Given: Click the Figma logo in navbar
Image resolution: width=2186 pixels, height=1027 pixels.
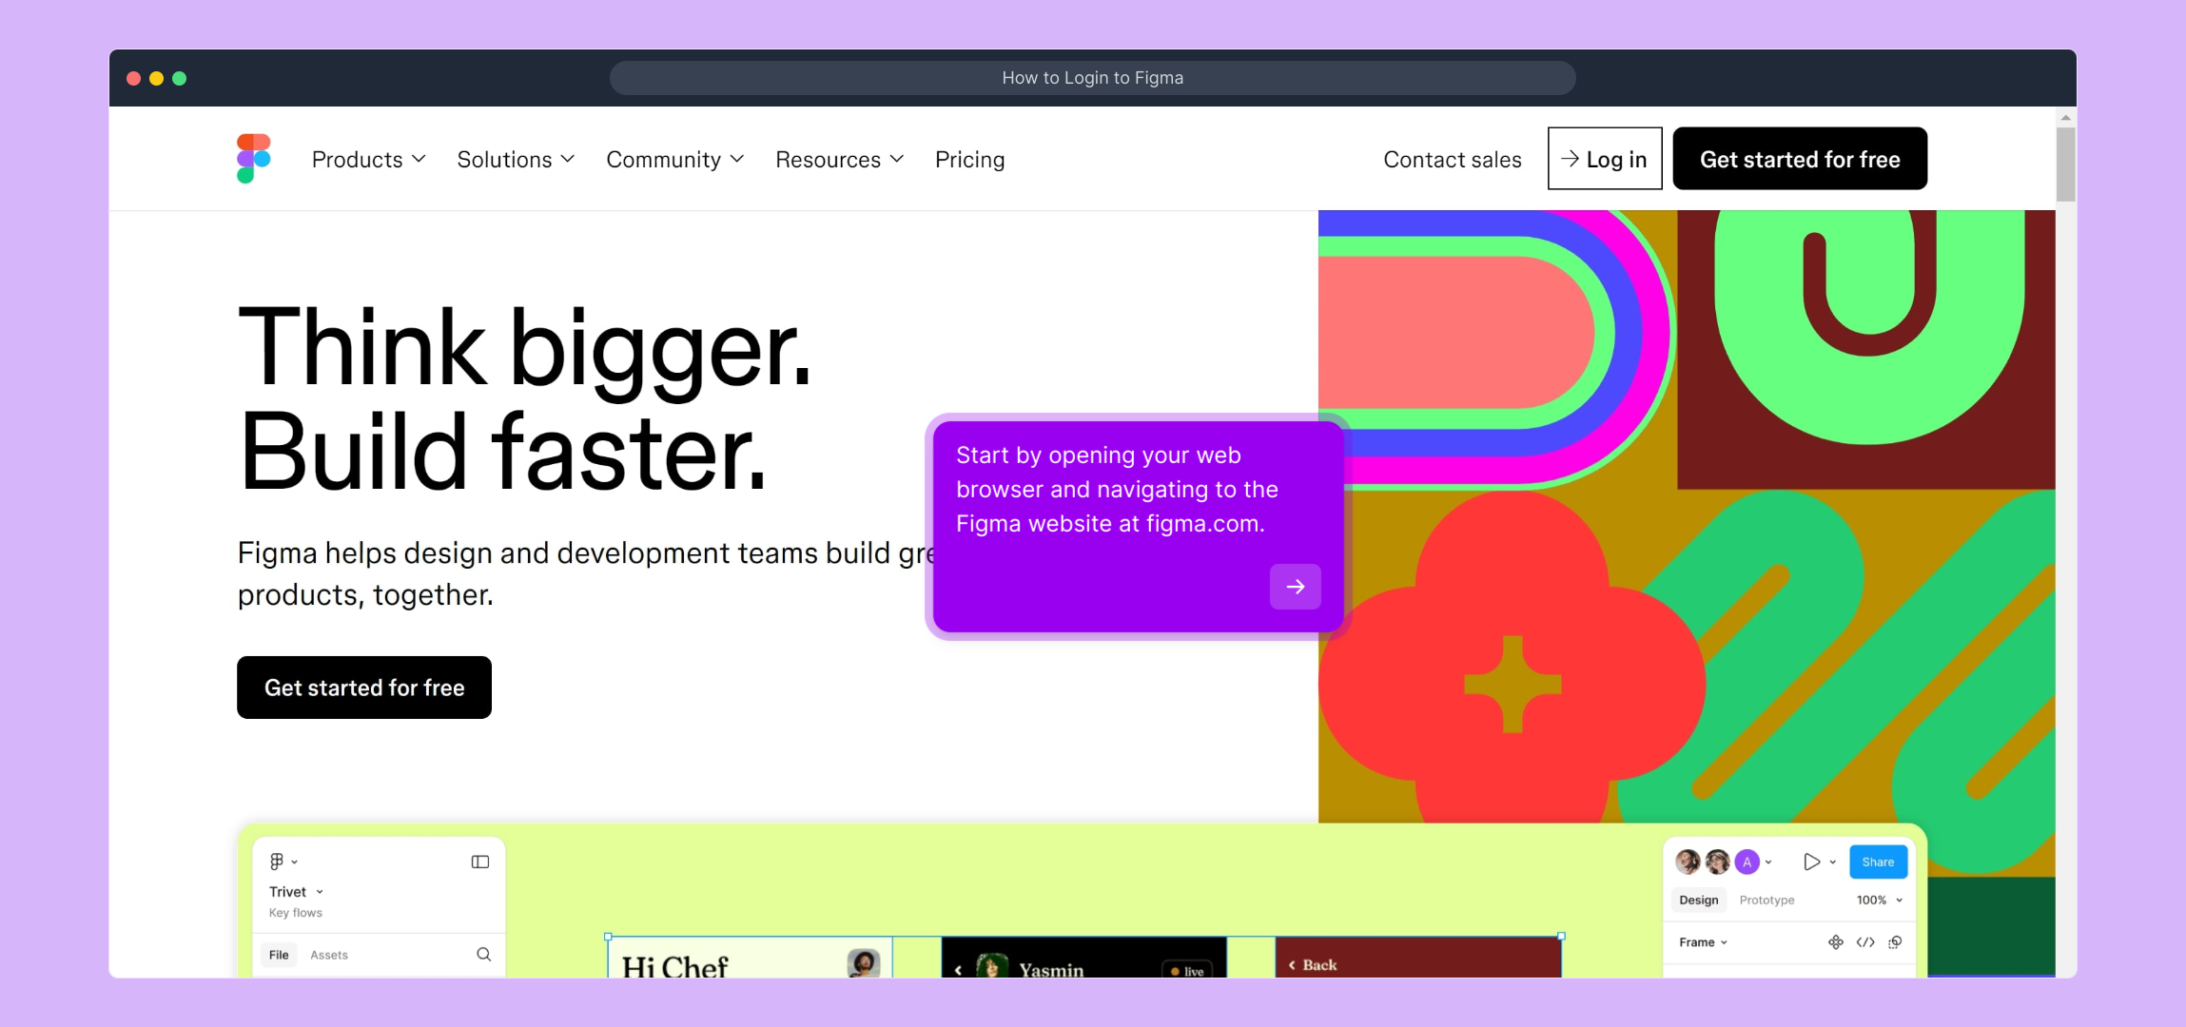Looking at the screenshot, I should (254, 159).
